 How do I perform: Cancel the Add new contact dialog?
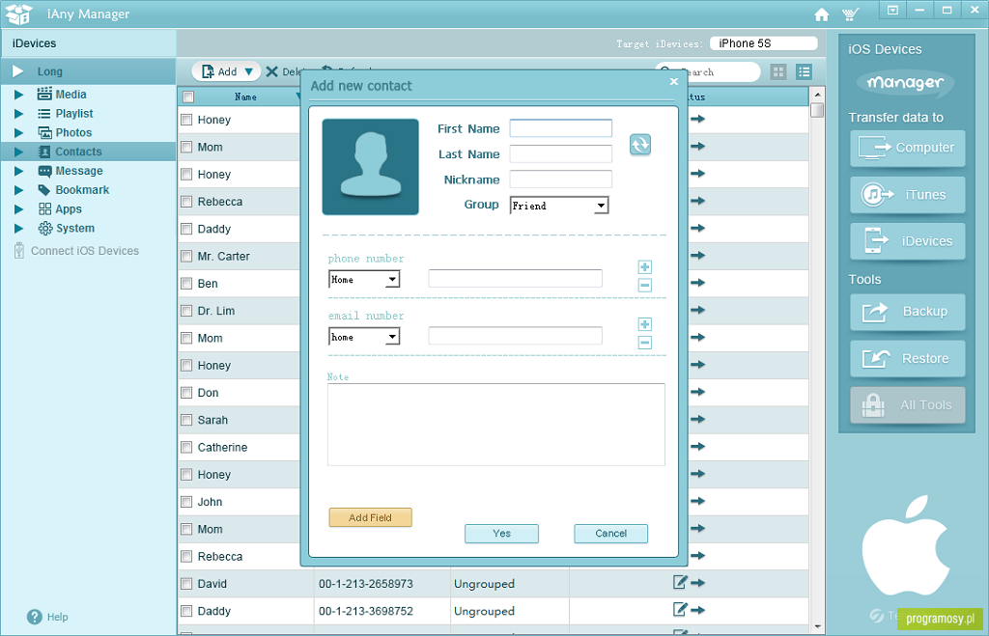(610, 534)
